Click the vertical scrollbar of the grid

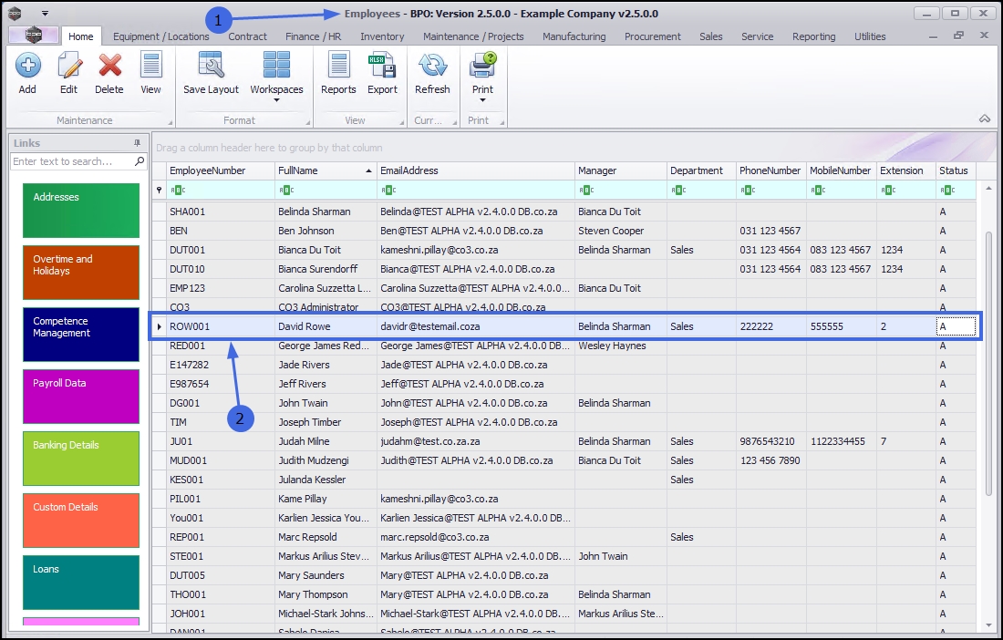989,365
